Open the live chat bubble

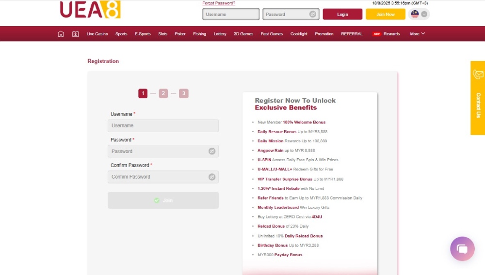[x=462, y=249]
